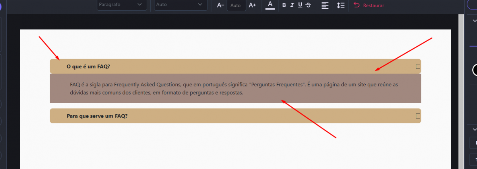477x169 pixels.
Task: Click the Restaurar button
Action: tap(369, 6)
